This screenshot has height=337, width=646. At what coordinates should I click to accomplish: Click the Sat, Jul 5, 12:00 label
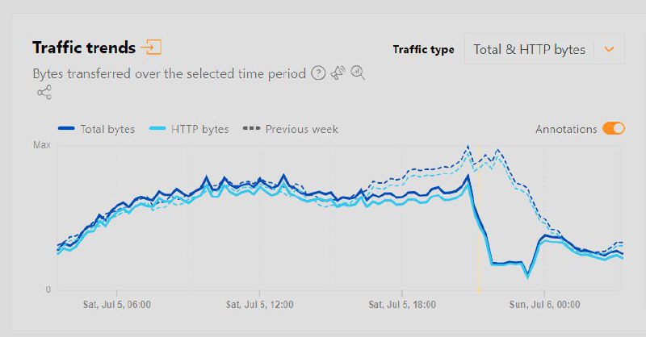(259, 305)
